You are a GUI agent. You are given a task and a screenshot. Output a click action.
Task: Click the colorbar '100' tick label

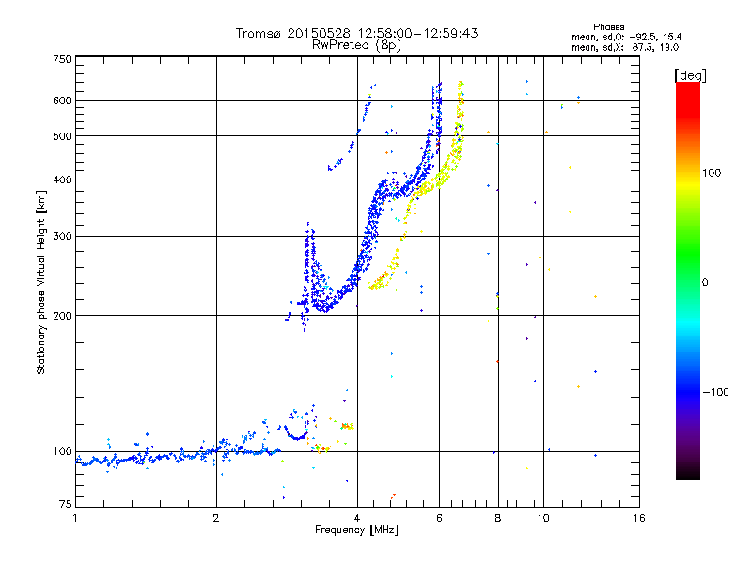712,173
